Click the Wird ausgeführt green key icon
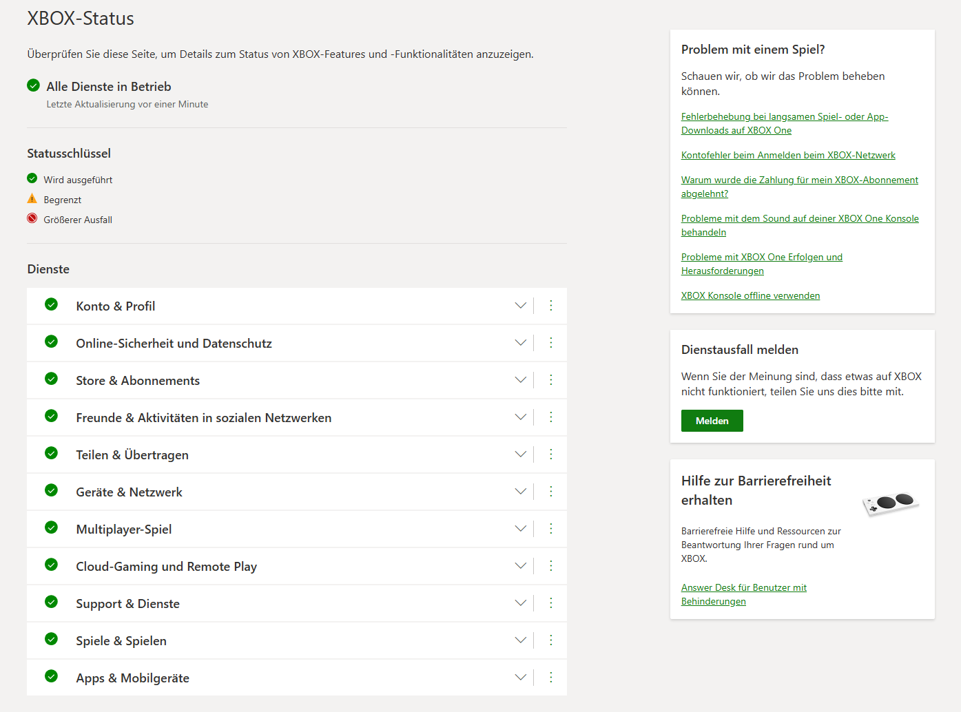The image size is (961, 712). pyautogui.click(x=32, y=178)
